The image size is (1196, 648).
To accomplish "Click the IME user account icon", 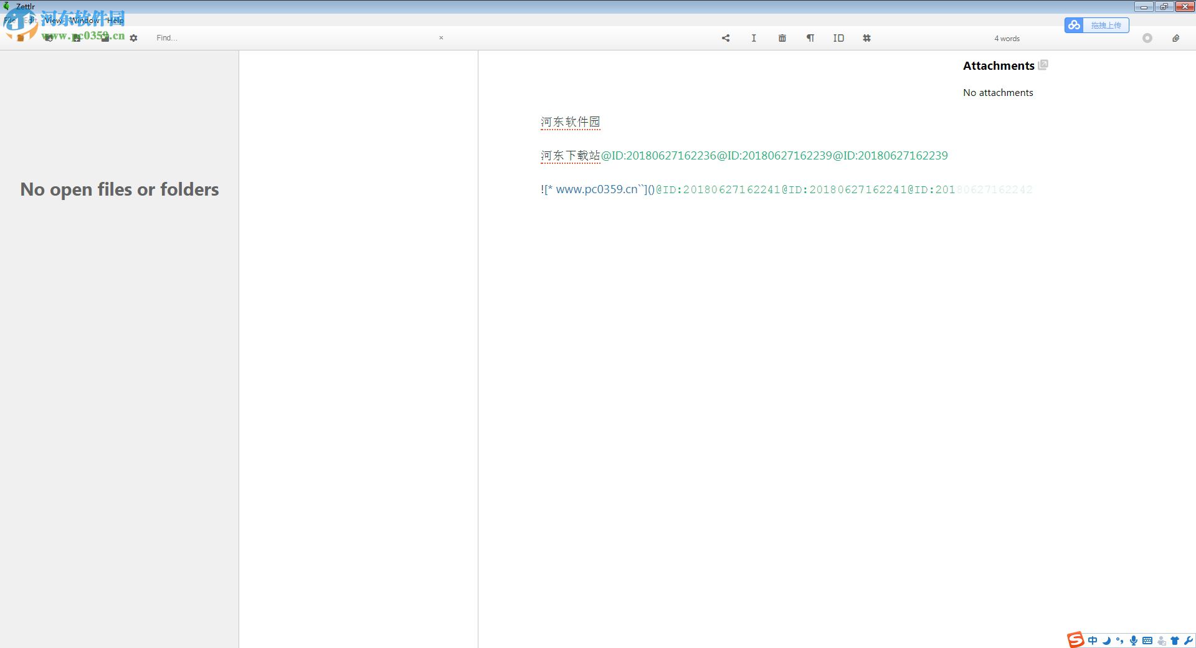I will pyautogui.click(x=1162, y=641).
